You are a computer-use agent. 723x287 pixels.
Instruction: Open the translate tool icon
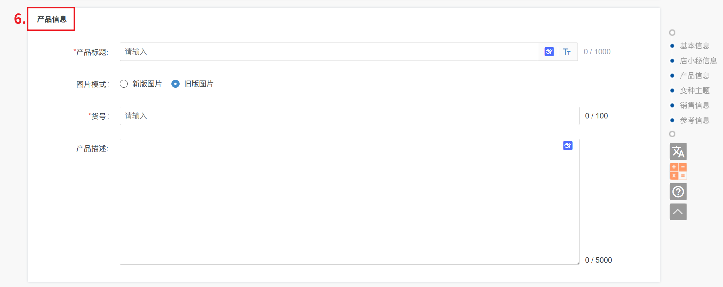coord(678,152)
